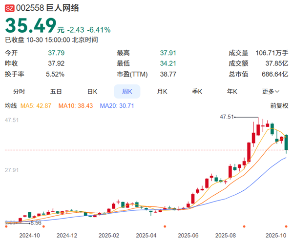Image resolution: width=293 pixels, height=243 pixels.
Task: Click the stock title 002558 巨人网络
Action: click(47, 8)
